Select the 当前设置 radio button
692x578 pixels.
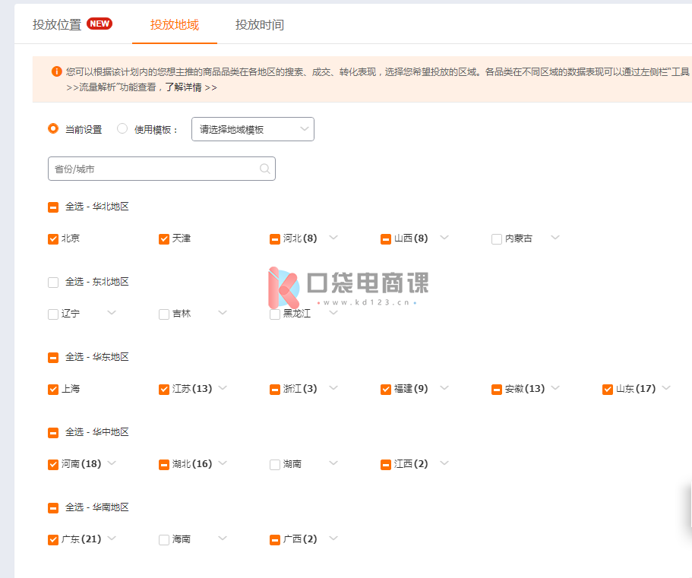pyautogui.click(x=53, y=129)
